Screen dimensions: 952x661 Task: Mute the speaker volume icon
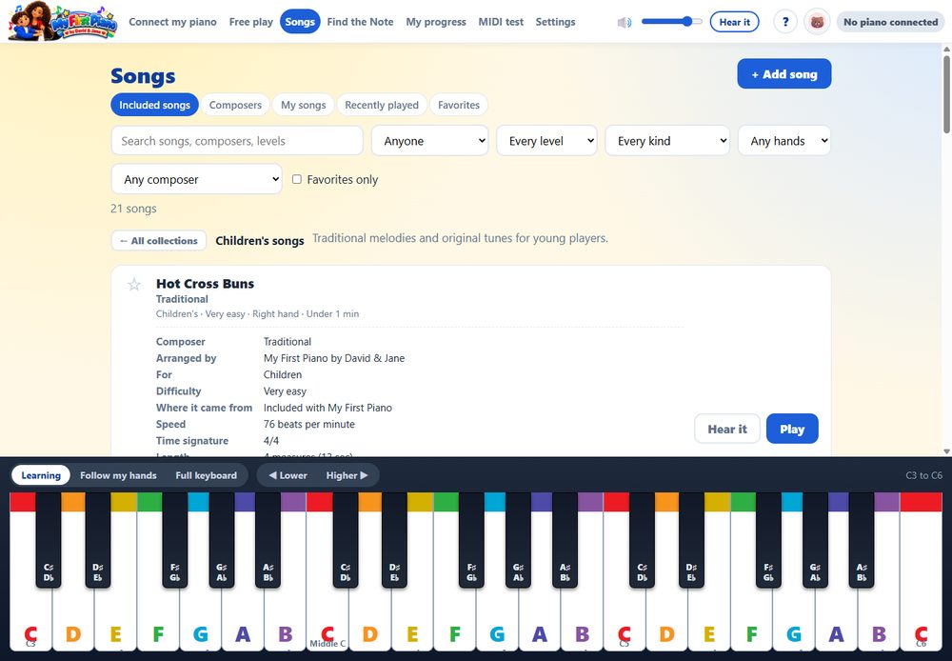(625, 23)
